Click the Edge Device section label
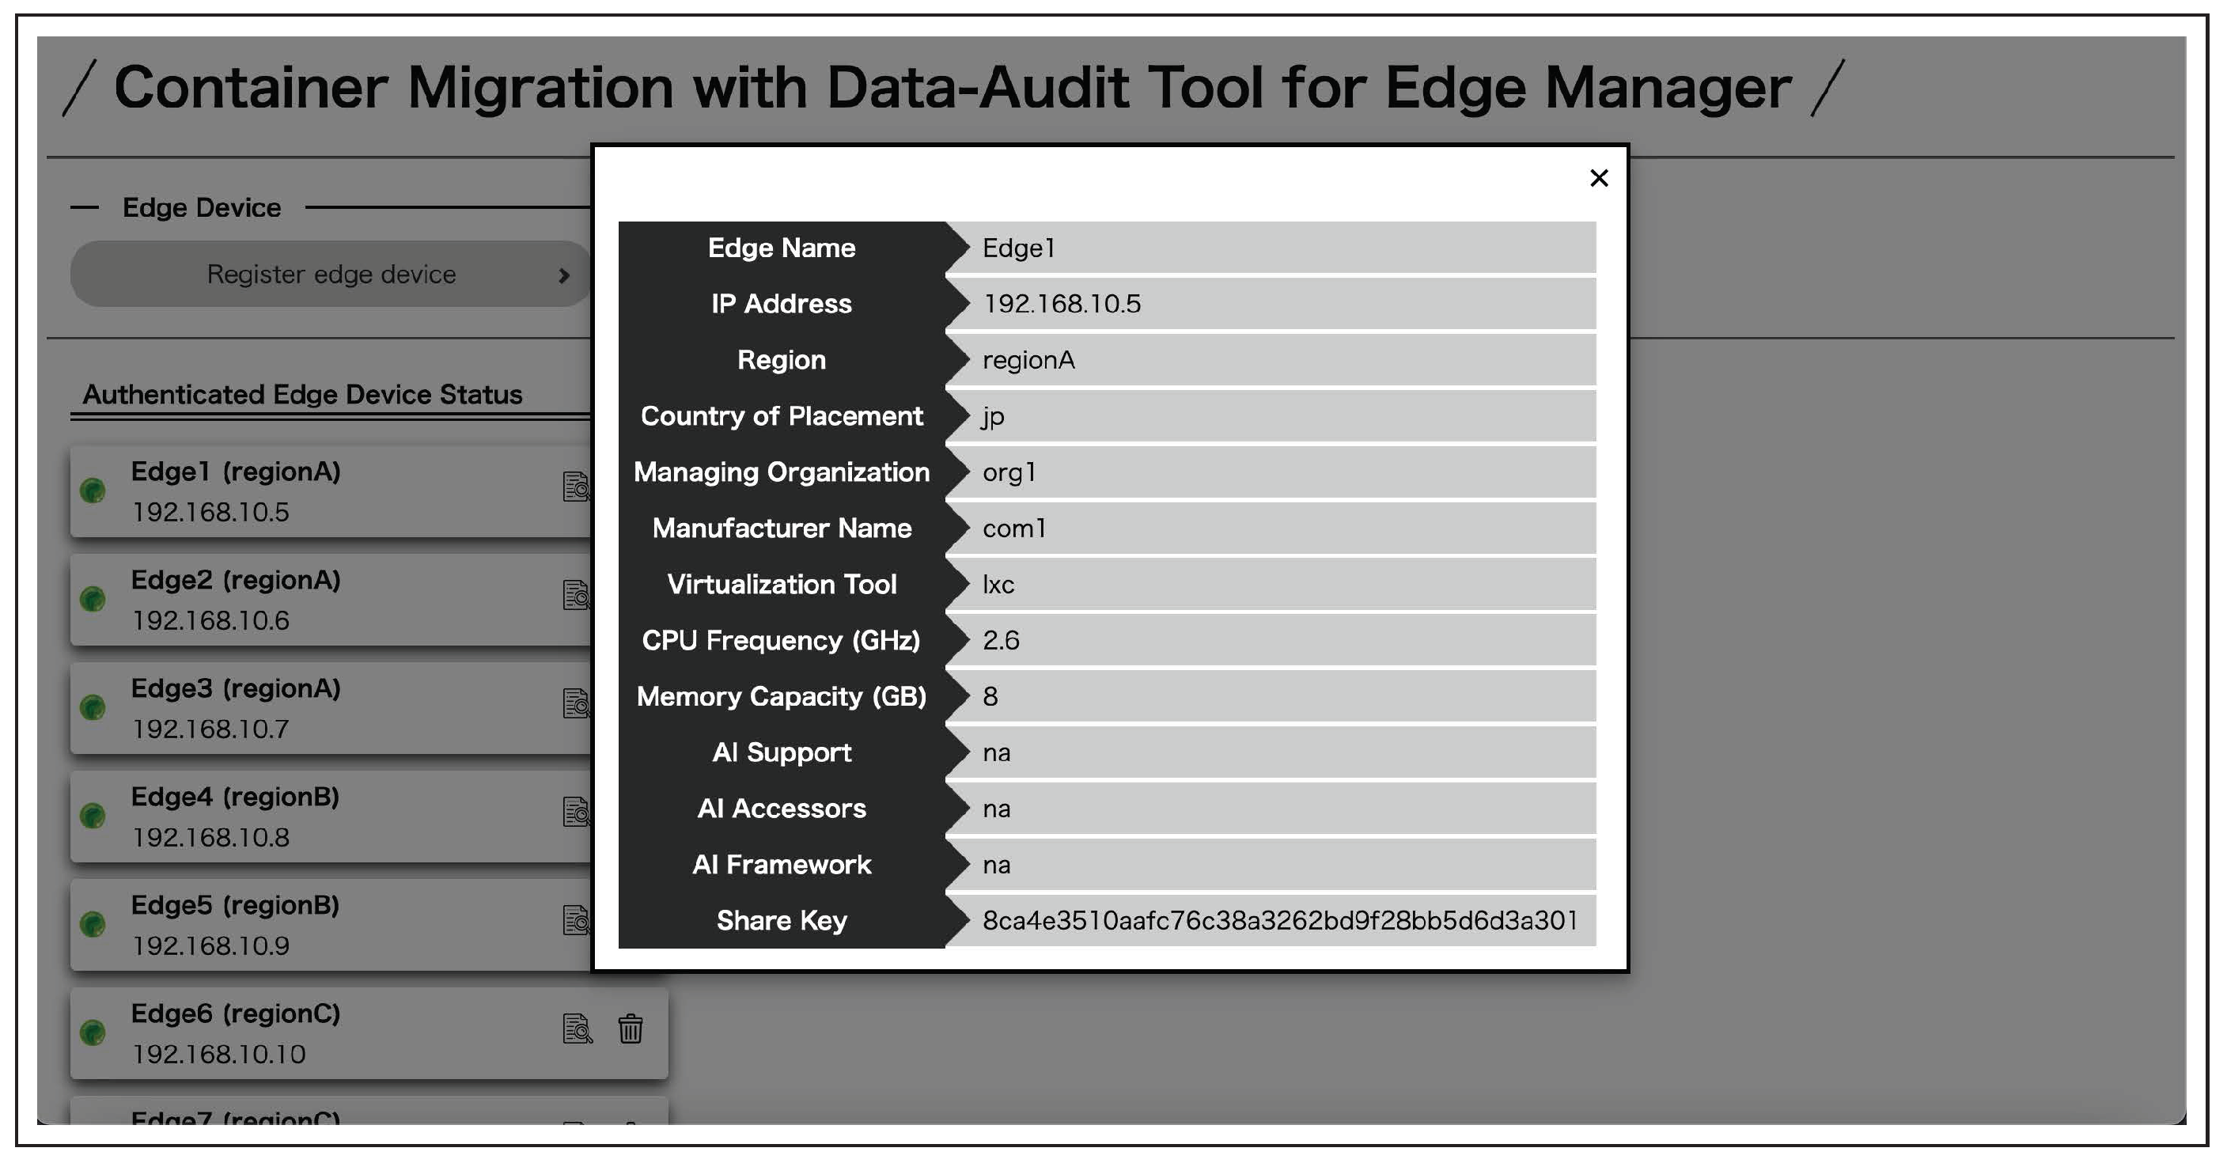 click(202, 207)
